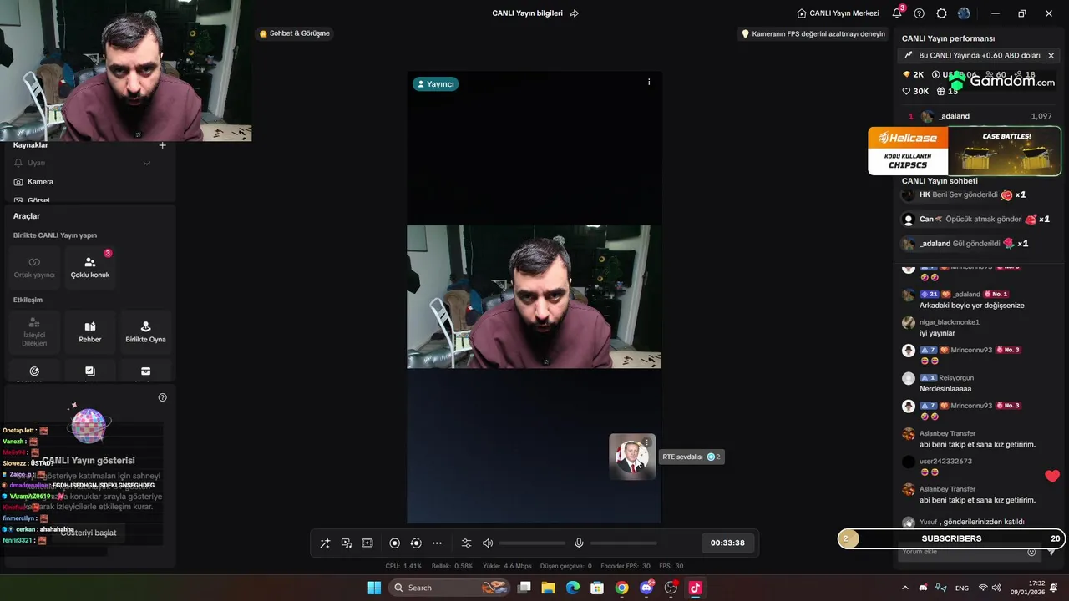The image size is (1069, 601).
Task: Open Google Chrome from taskbar
Action: [x=621, y=588]
